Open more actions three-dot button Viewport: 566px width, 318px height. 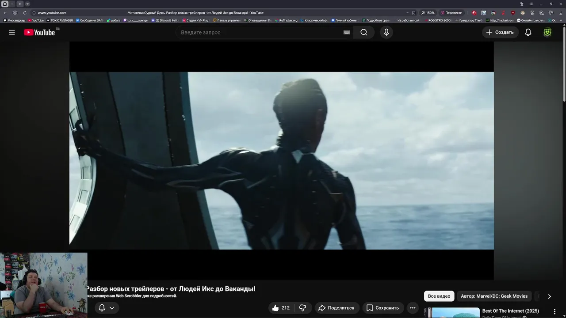[413, 308]
